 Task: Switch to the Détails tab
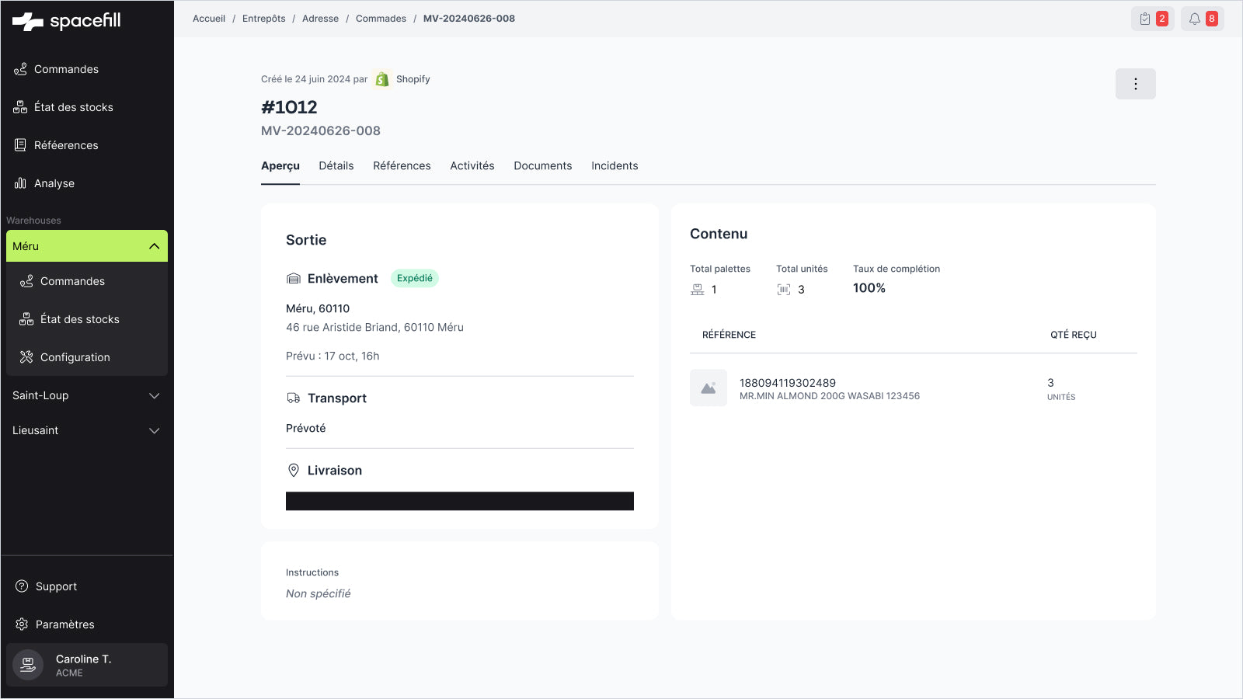(336, 165)
